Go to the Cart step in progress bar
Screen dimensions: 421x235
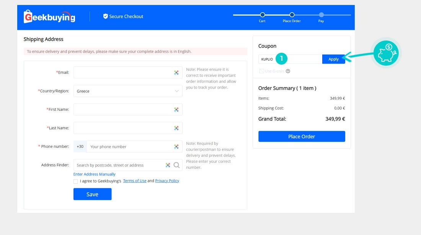pos(262,15)
